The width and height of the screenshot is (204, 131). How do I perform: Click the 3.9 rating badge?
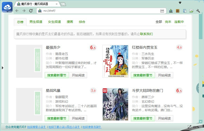(x=93, y=91)
